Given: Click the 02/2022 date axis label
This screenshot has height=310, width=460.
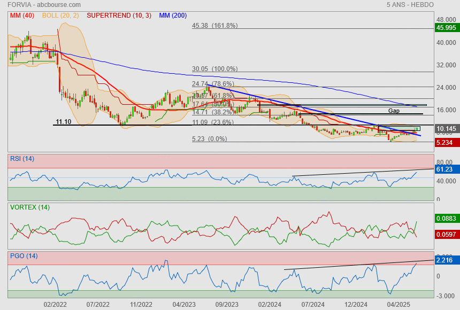Looking at the screenshot, I should coord(55,305).
